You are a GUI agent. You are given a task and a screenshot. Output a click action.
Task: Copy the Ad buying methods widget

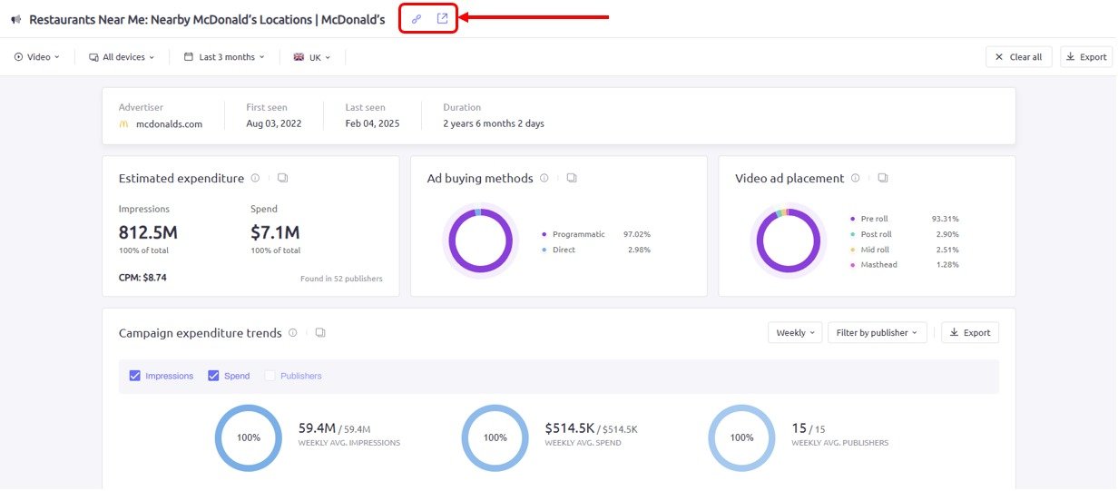tap(572, 179)
